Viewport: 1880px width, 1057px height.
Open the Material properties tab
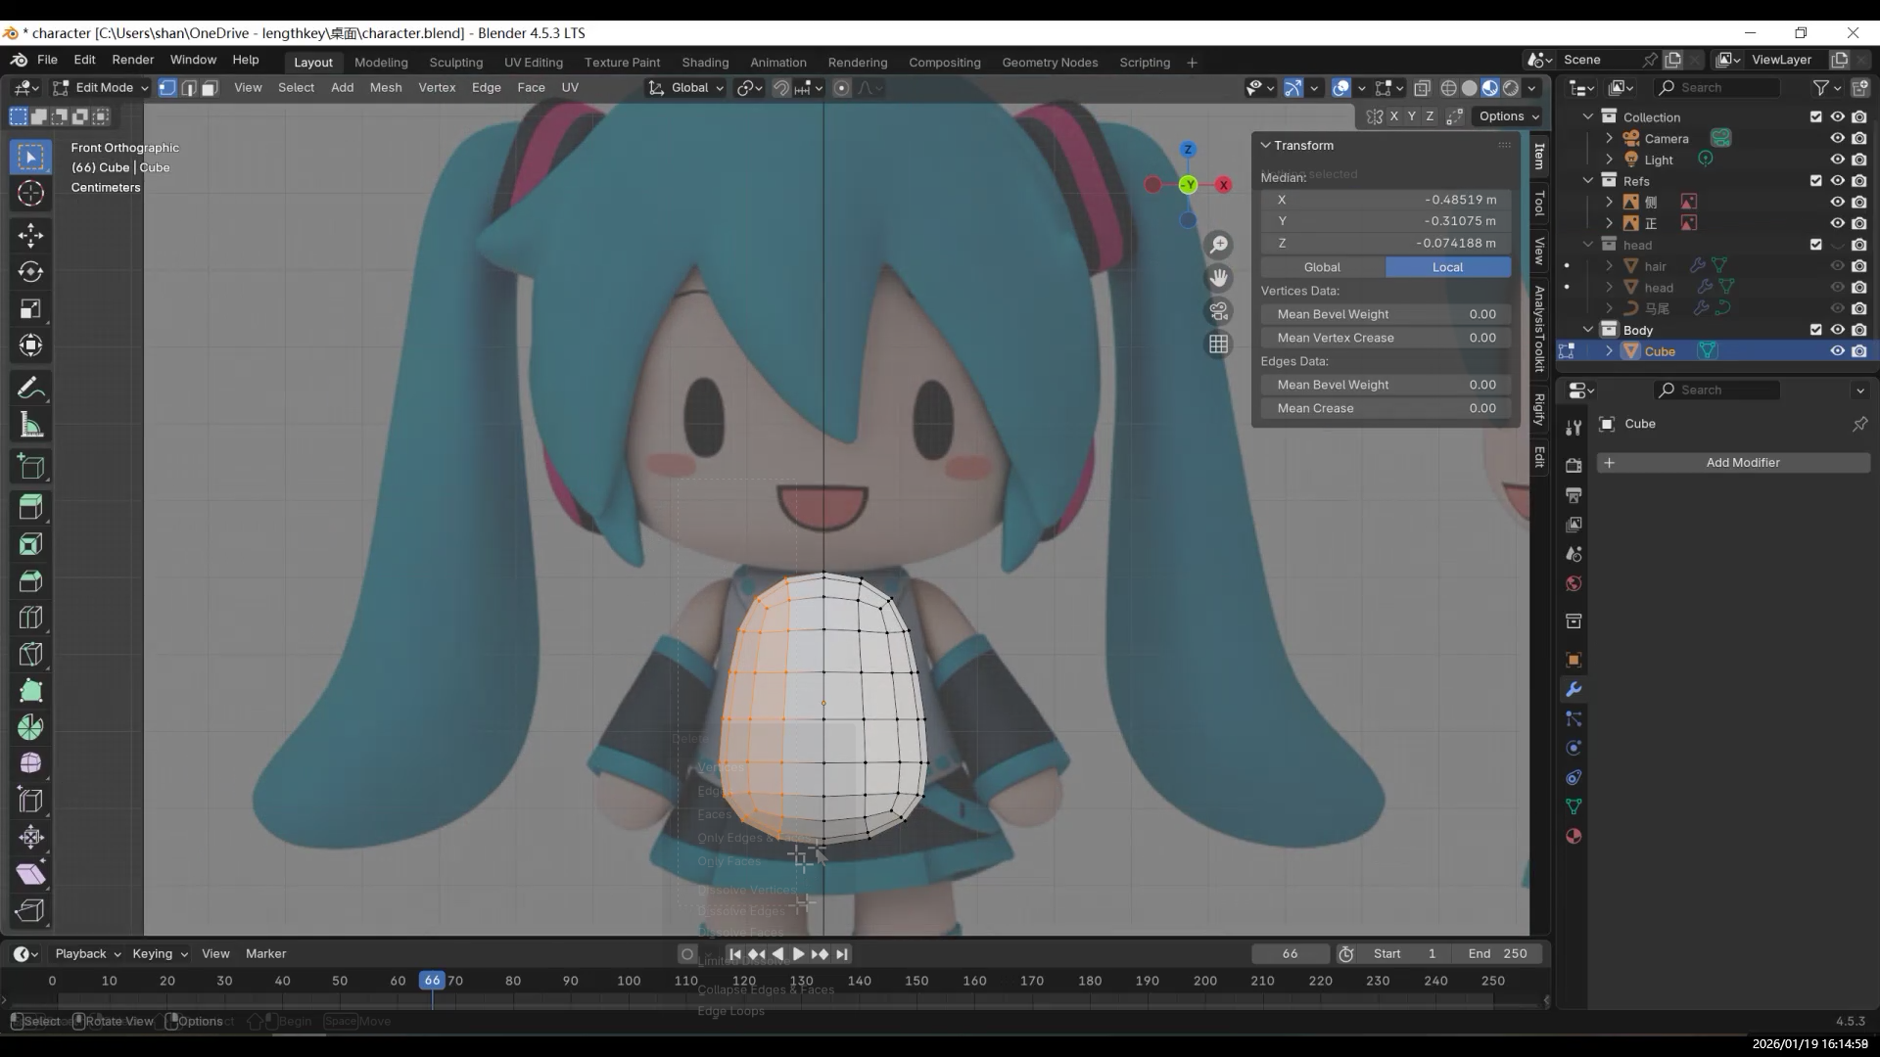(1574, 837)
